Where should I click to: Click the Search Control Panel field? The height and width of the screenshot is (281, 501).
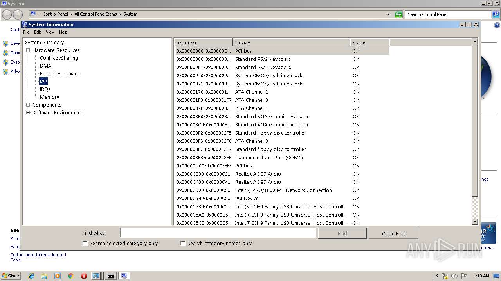point(448,14)
